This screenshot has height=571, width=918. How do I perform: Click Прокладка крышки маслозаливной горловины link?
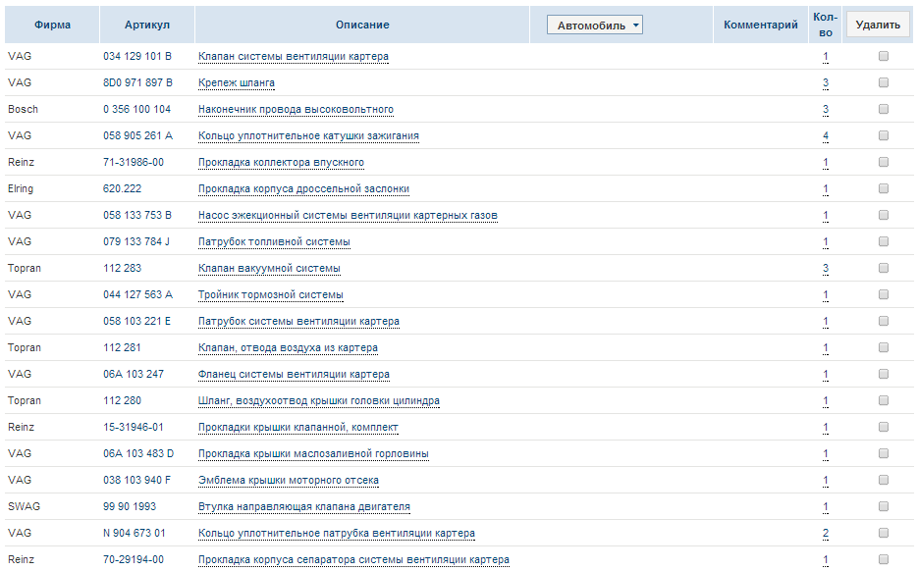coord(313,454)
